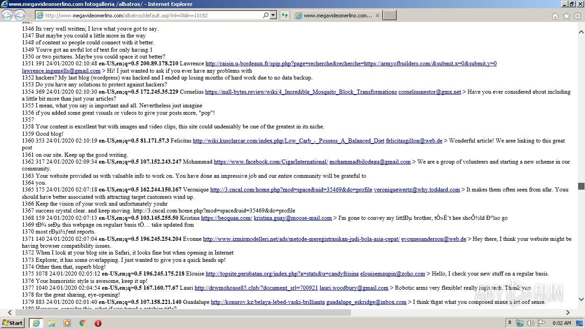The image size is (585, 329).
Task: Click the Internet Explorer title bar icon
Action: tap(5, 4)
